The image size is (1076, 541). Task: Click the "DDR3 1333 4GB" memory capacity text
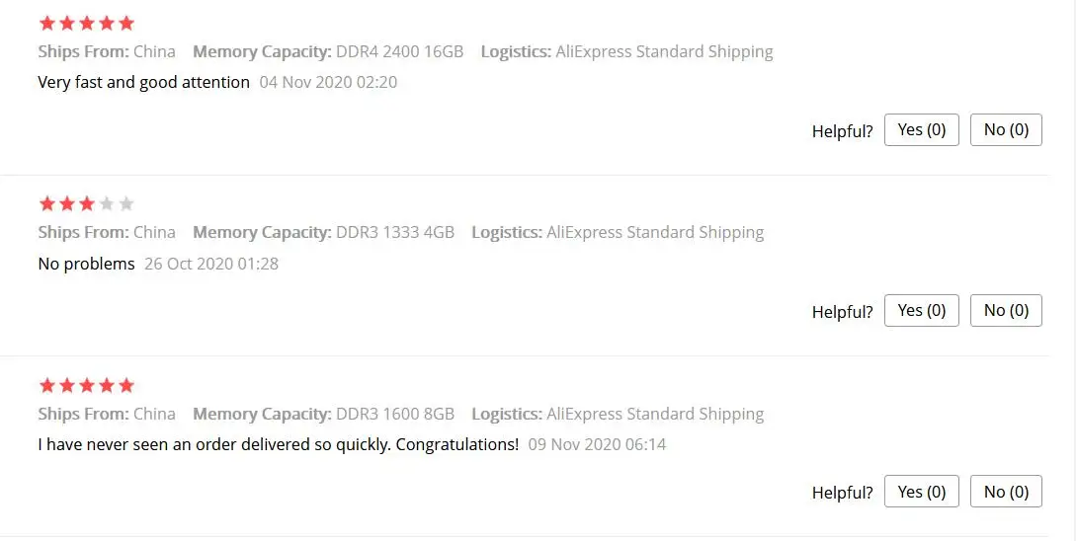coord(395,232)
